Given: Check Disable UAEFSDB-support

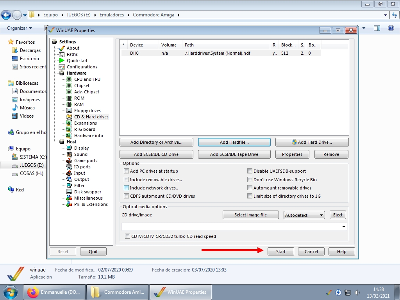Looking at the screenshot, I should pos(250,171).
